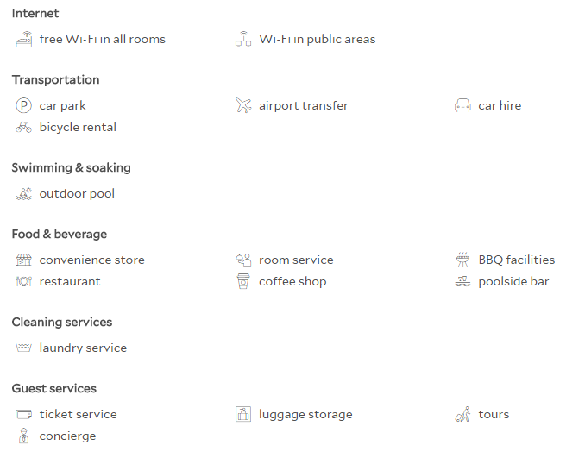Image resolution: width=585 pixels, height=458 pixels.
Task: Click the Food & beverage heading
Action: (60, 235)
